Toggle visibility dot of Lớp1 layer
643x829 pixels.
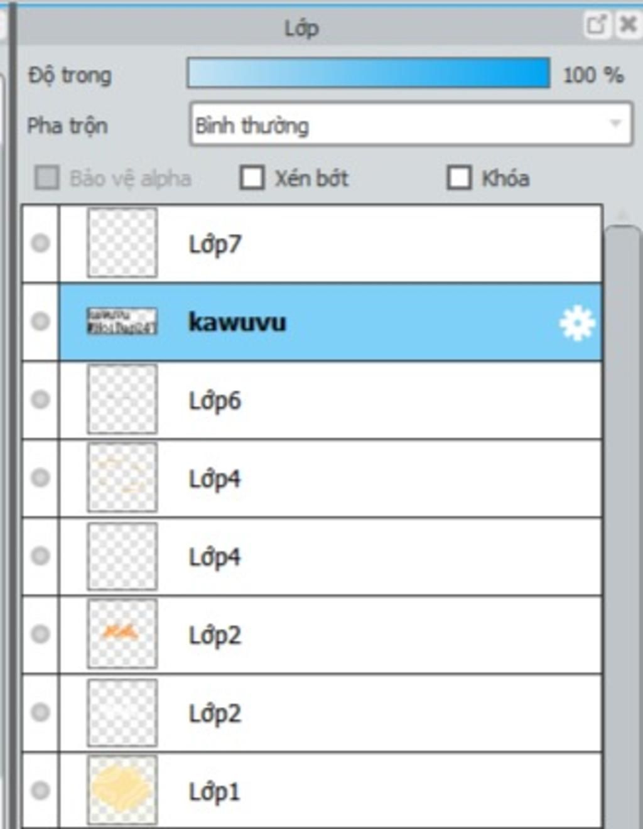[x=40, y=790]
